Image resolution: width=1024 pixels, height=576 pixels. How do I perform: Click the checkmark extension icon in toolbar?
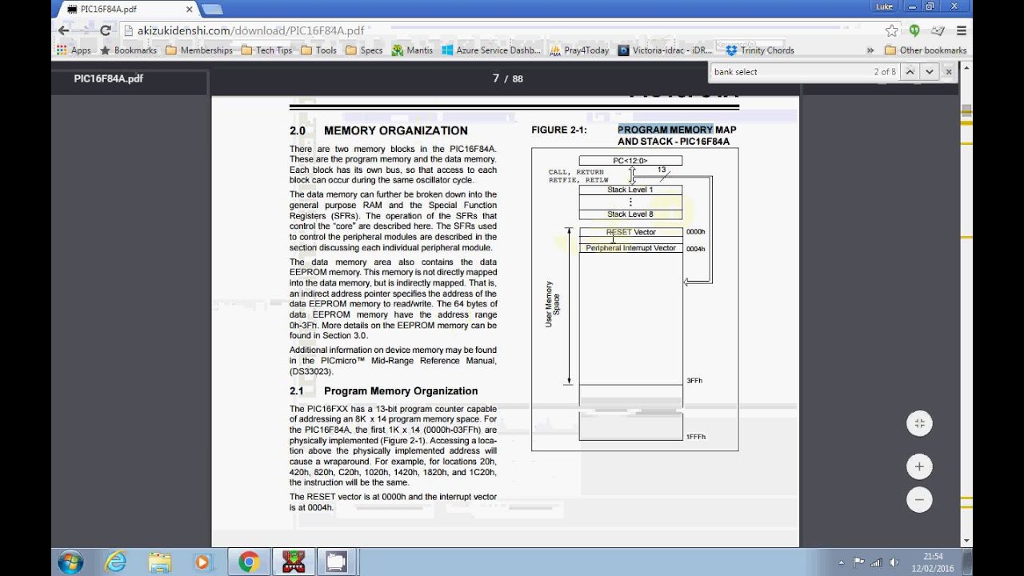coord(938,30)
